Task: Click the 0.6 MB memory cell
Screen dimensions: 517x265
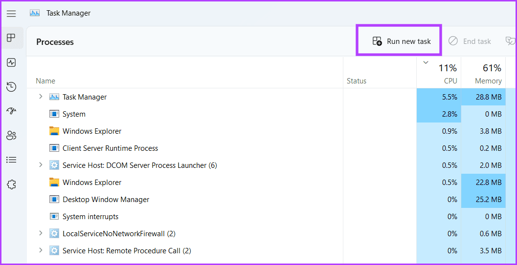Action: 483,233
